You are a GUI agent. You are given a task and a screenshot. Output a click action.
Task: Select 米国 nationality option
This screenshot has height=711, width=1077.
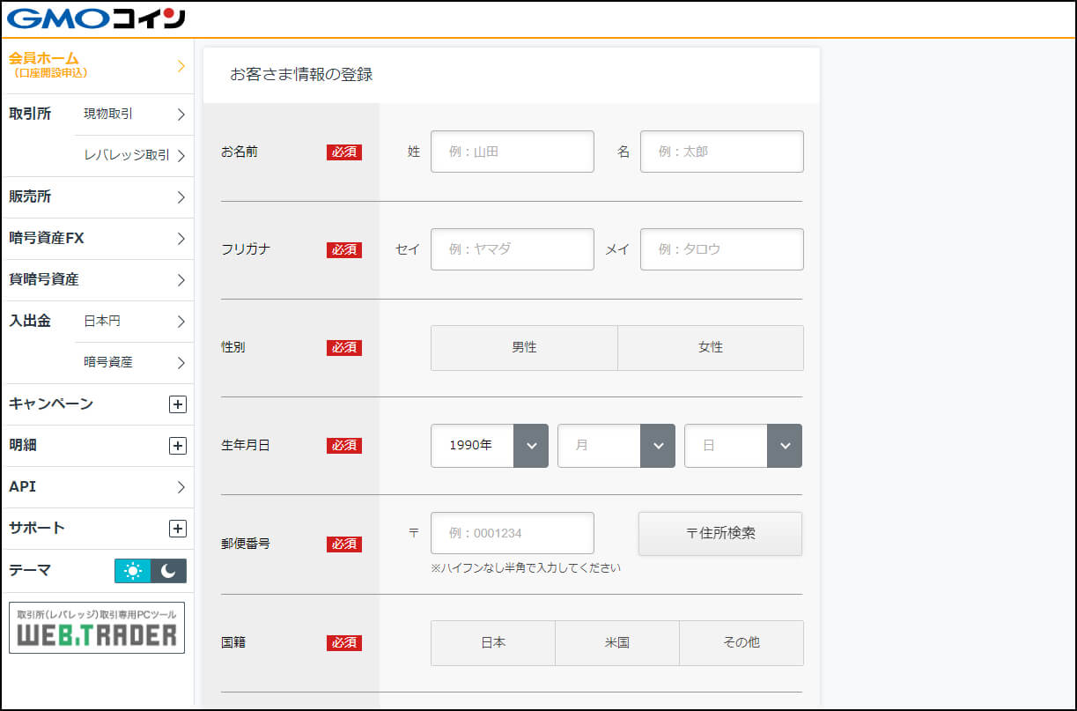click(x=617, y=643)
